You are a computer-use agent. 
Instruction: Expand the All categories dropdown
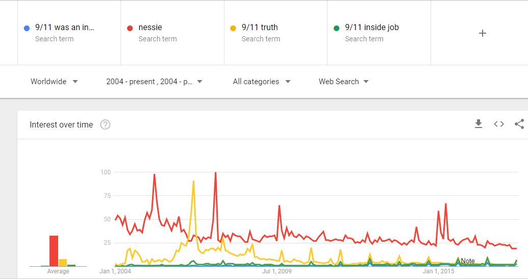click(x=262, y=82)
